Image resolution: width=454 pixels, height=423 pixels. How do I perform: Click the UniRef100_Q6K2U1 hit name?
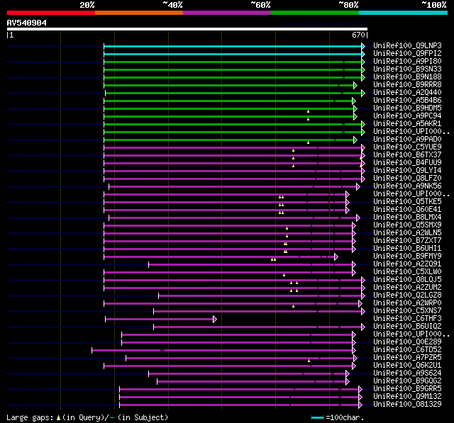point(407,366)
